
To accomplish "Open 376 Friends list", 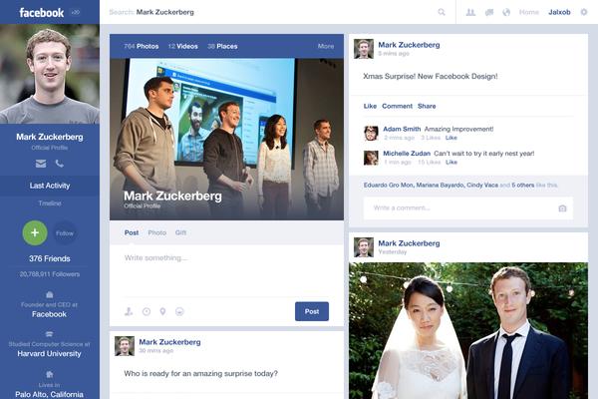I will (x=50, y=258).
